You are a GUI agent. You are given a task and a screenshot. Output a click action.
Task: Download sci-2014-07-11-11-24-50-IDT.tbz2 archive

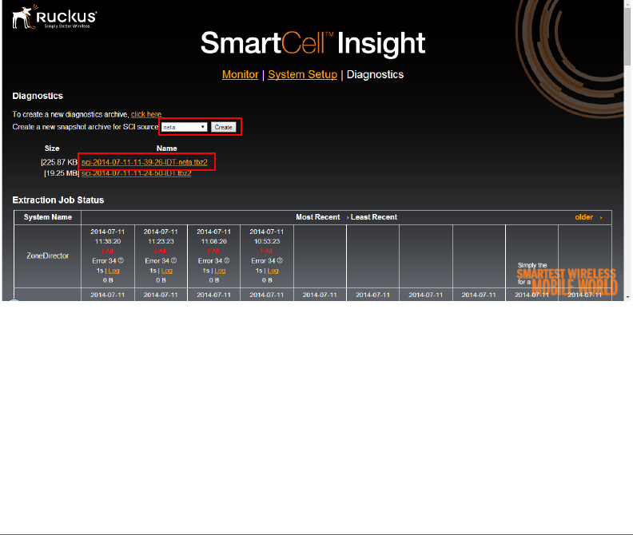pyautogui.click(x=137, y=173)
